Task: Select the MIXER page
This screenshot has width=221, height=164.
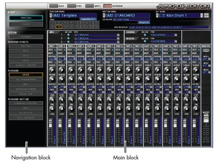Action: 26,75
